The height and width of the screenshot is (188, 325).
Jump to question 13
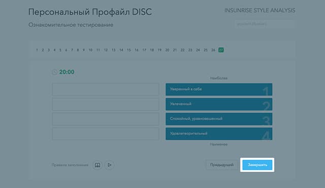click(x=114, y=50)
